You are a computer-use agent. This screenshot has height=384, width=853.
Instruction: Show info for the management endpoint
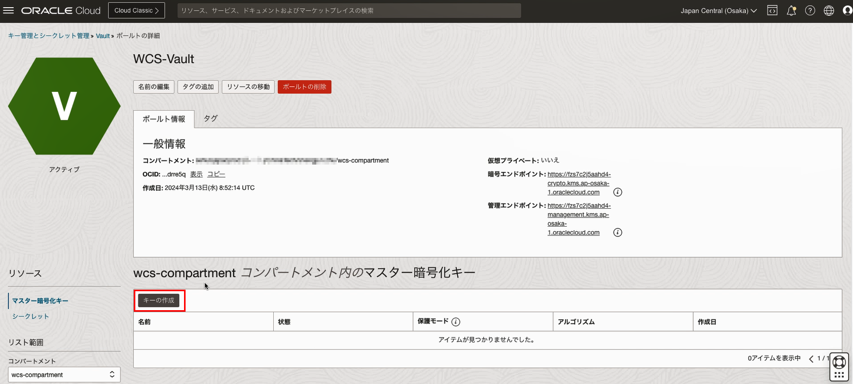[618, 233]
